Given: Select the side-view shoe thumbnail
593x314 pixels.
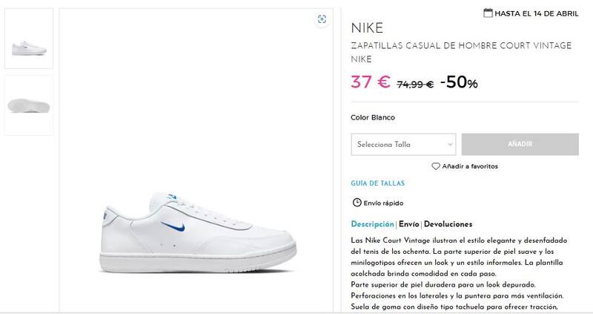Looking at the screenshot, I should coord(28,39).
